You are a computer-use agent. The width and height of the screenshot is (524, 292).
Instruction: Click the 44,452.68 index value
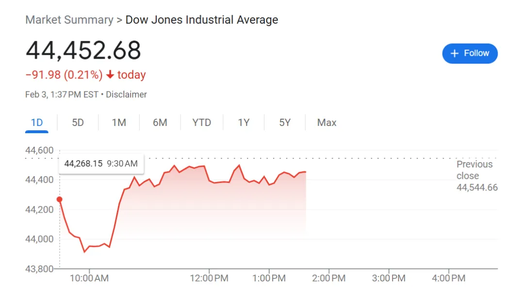[83, 50]
